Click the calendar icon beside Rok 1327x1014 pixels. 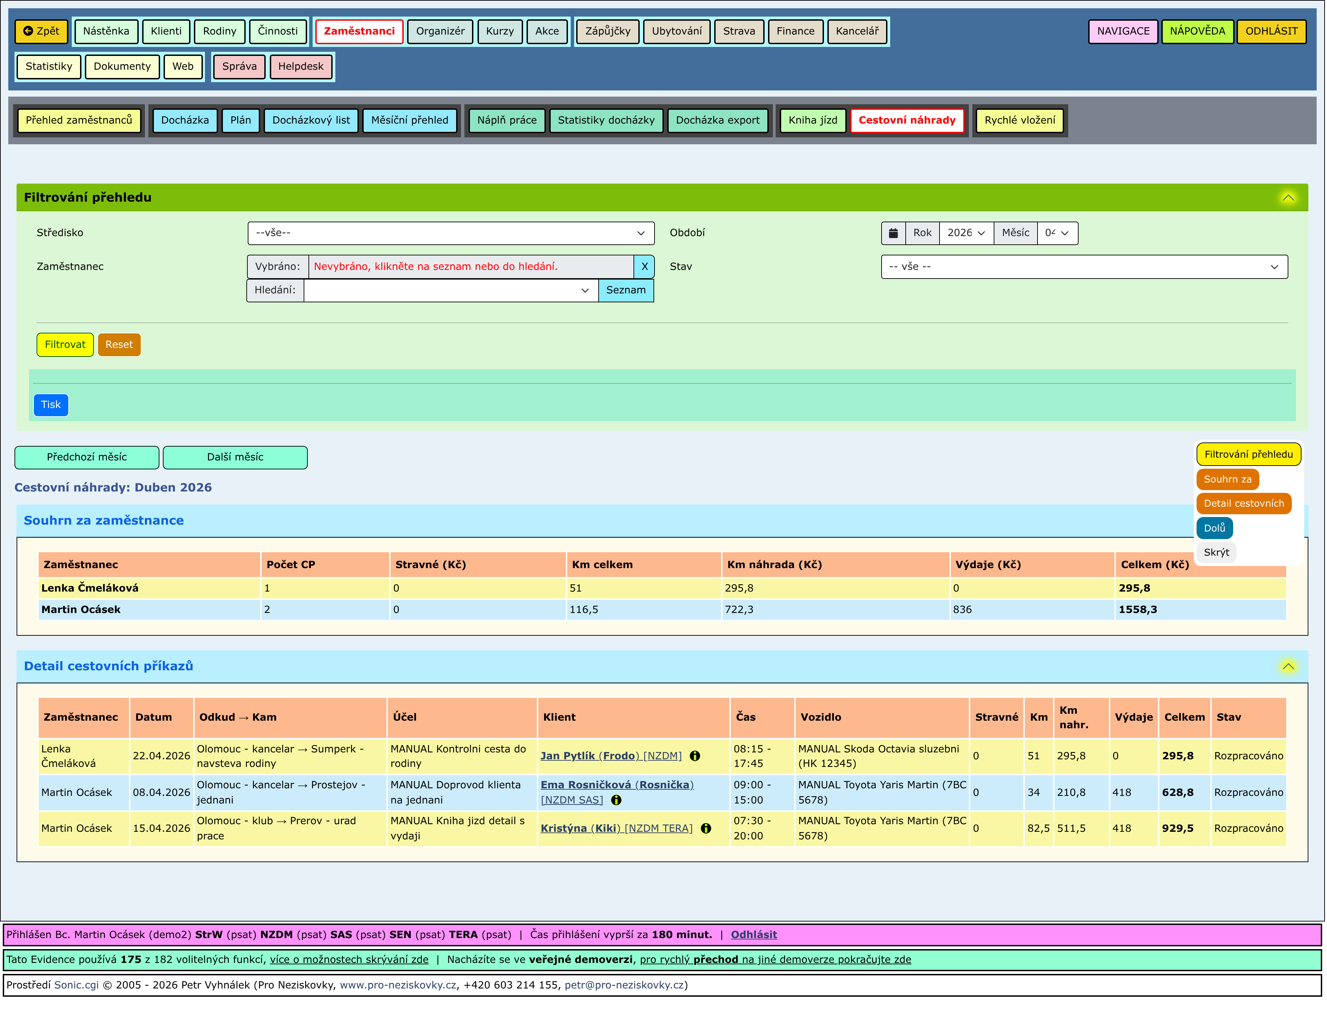(894, 233)
